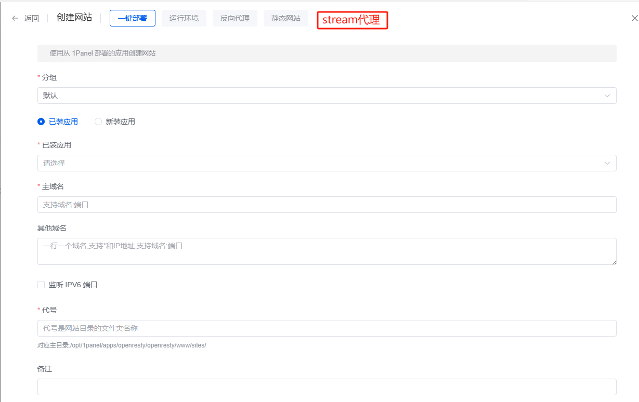Click inside the 其他域名 text area
The image size is (639, 402).
coord(327,251)
